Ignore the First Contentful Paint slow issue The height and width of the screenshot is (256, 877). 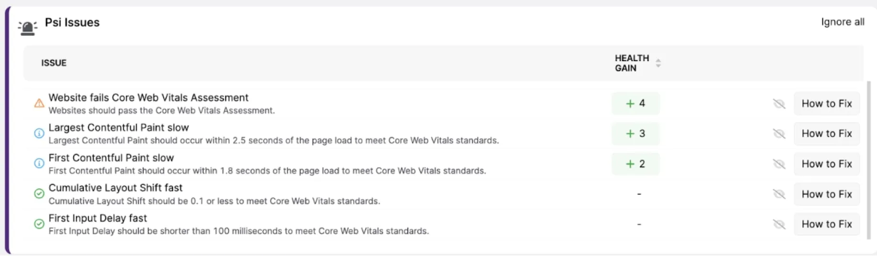(779, 164)
